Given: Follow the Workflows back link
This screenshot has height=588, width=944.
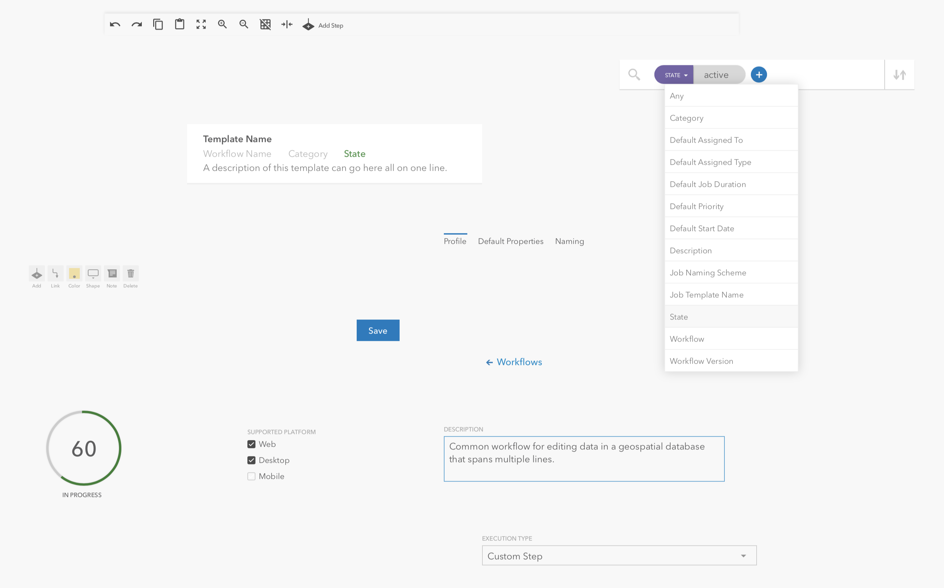Looking at the screenshot, I should tap(514, 362).
